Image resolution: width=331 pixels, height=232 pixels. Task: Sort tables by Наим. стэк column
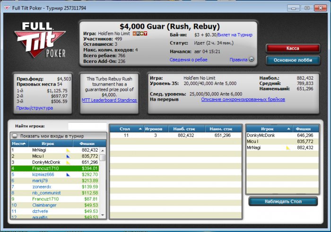click(x=223, y=129)
